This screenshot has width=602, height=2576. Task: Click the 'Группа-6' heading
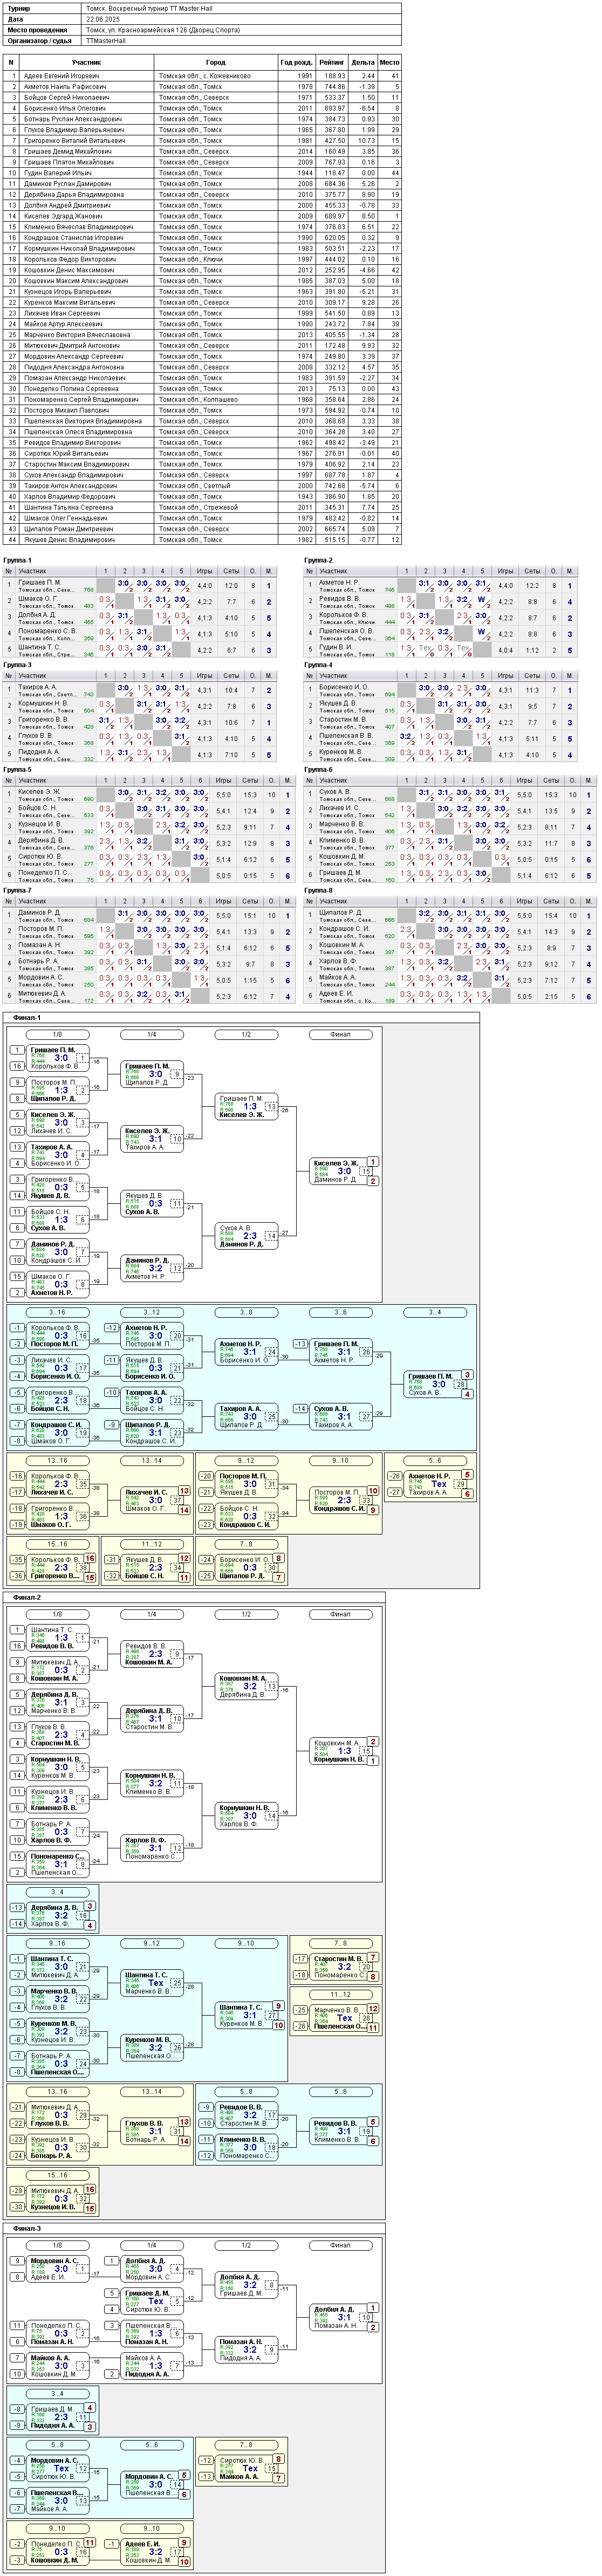tap(318, 770)
